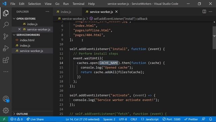Click the selected CACHE_NAME text
This screenshot has width=216, height=122.
(x=109, y=63)
